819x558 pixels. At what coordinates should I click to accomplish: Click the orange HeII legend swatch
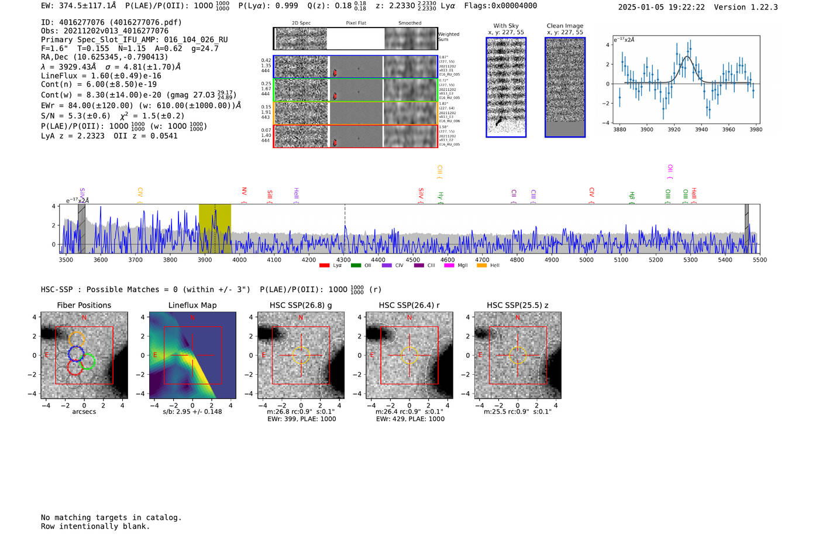tap(481, 266)
